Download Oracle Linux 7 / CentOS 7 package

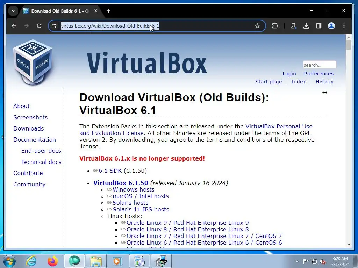click(x=204, y=236)
